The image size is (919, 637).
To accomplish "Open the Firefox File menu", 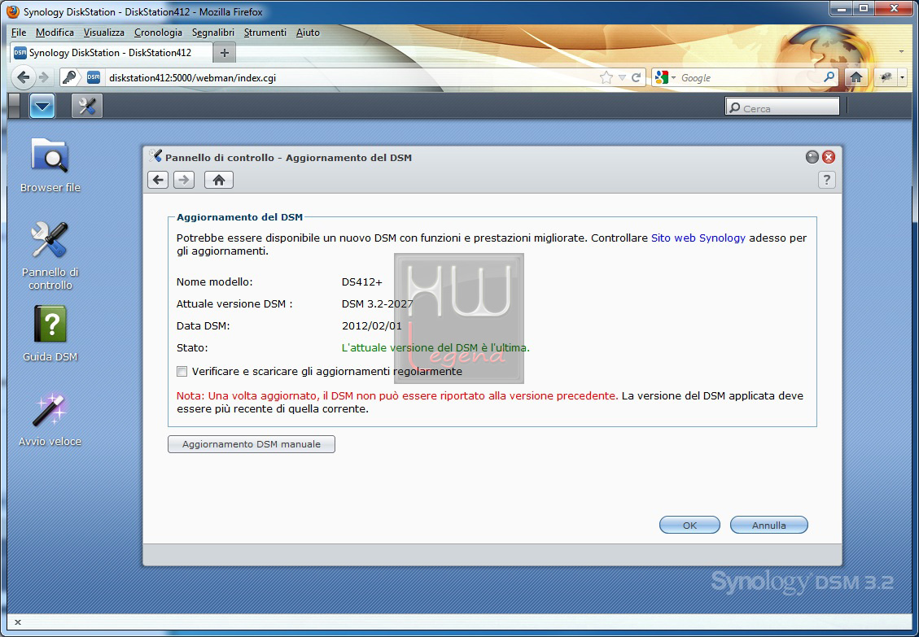I will coord(19,33).
